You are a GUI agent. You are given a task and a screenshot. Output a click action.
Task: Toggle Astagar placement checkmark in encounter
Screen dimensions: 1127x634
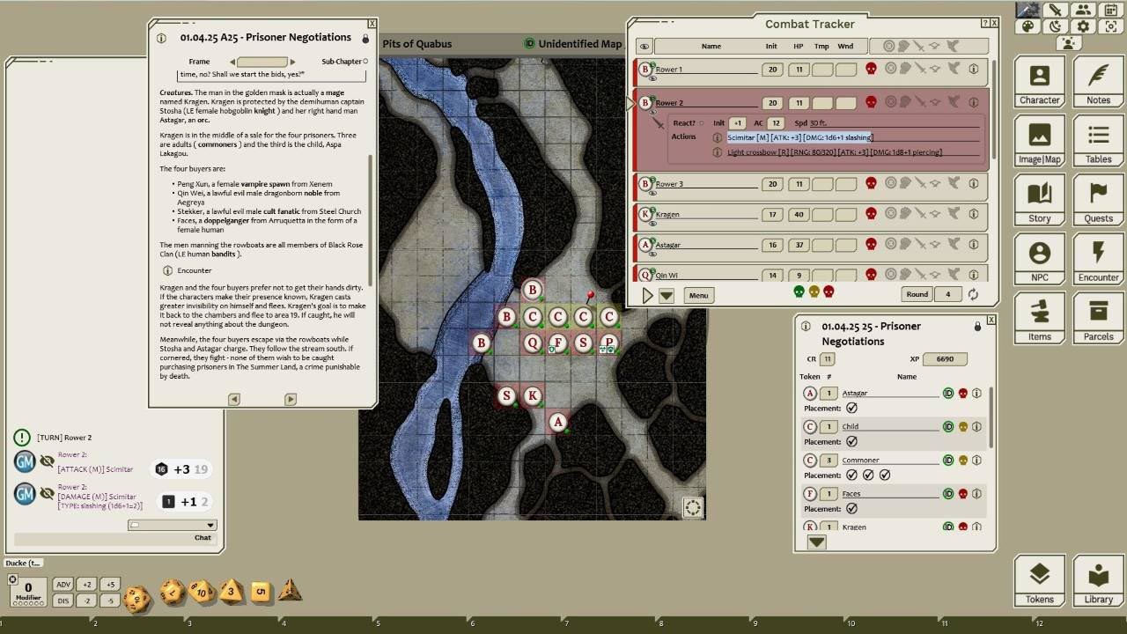[x=851, y=408]
